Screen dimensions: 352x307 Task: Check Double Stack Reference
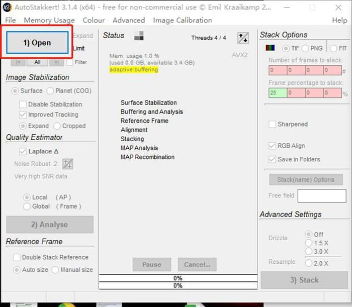[x=17, y=257]
